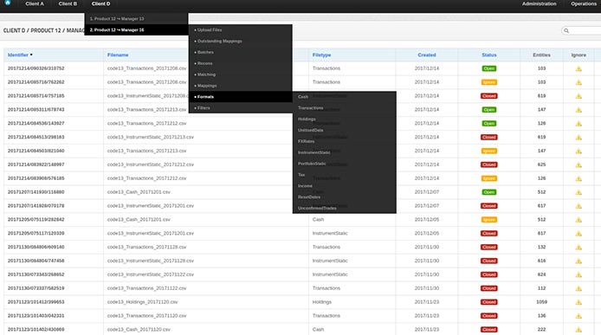
Task: Click ignore warning icon for row 20171123/101403/042331
Action: coord(578,316)
